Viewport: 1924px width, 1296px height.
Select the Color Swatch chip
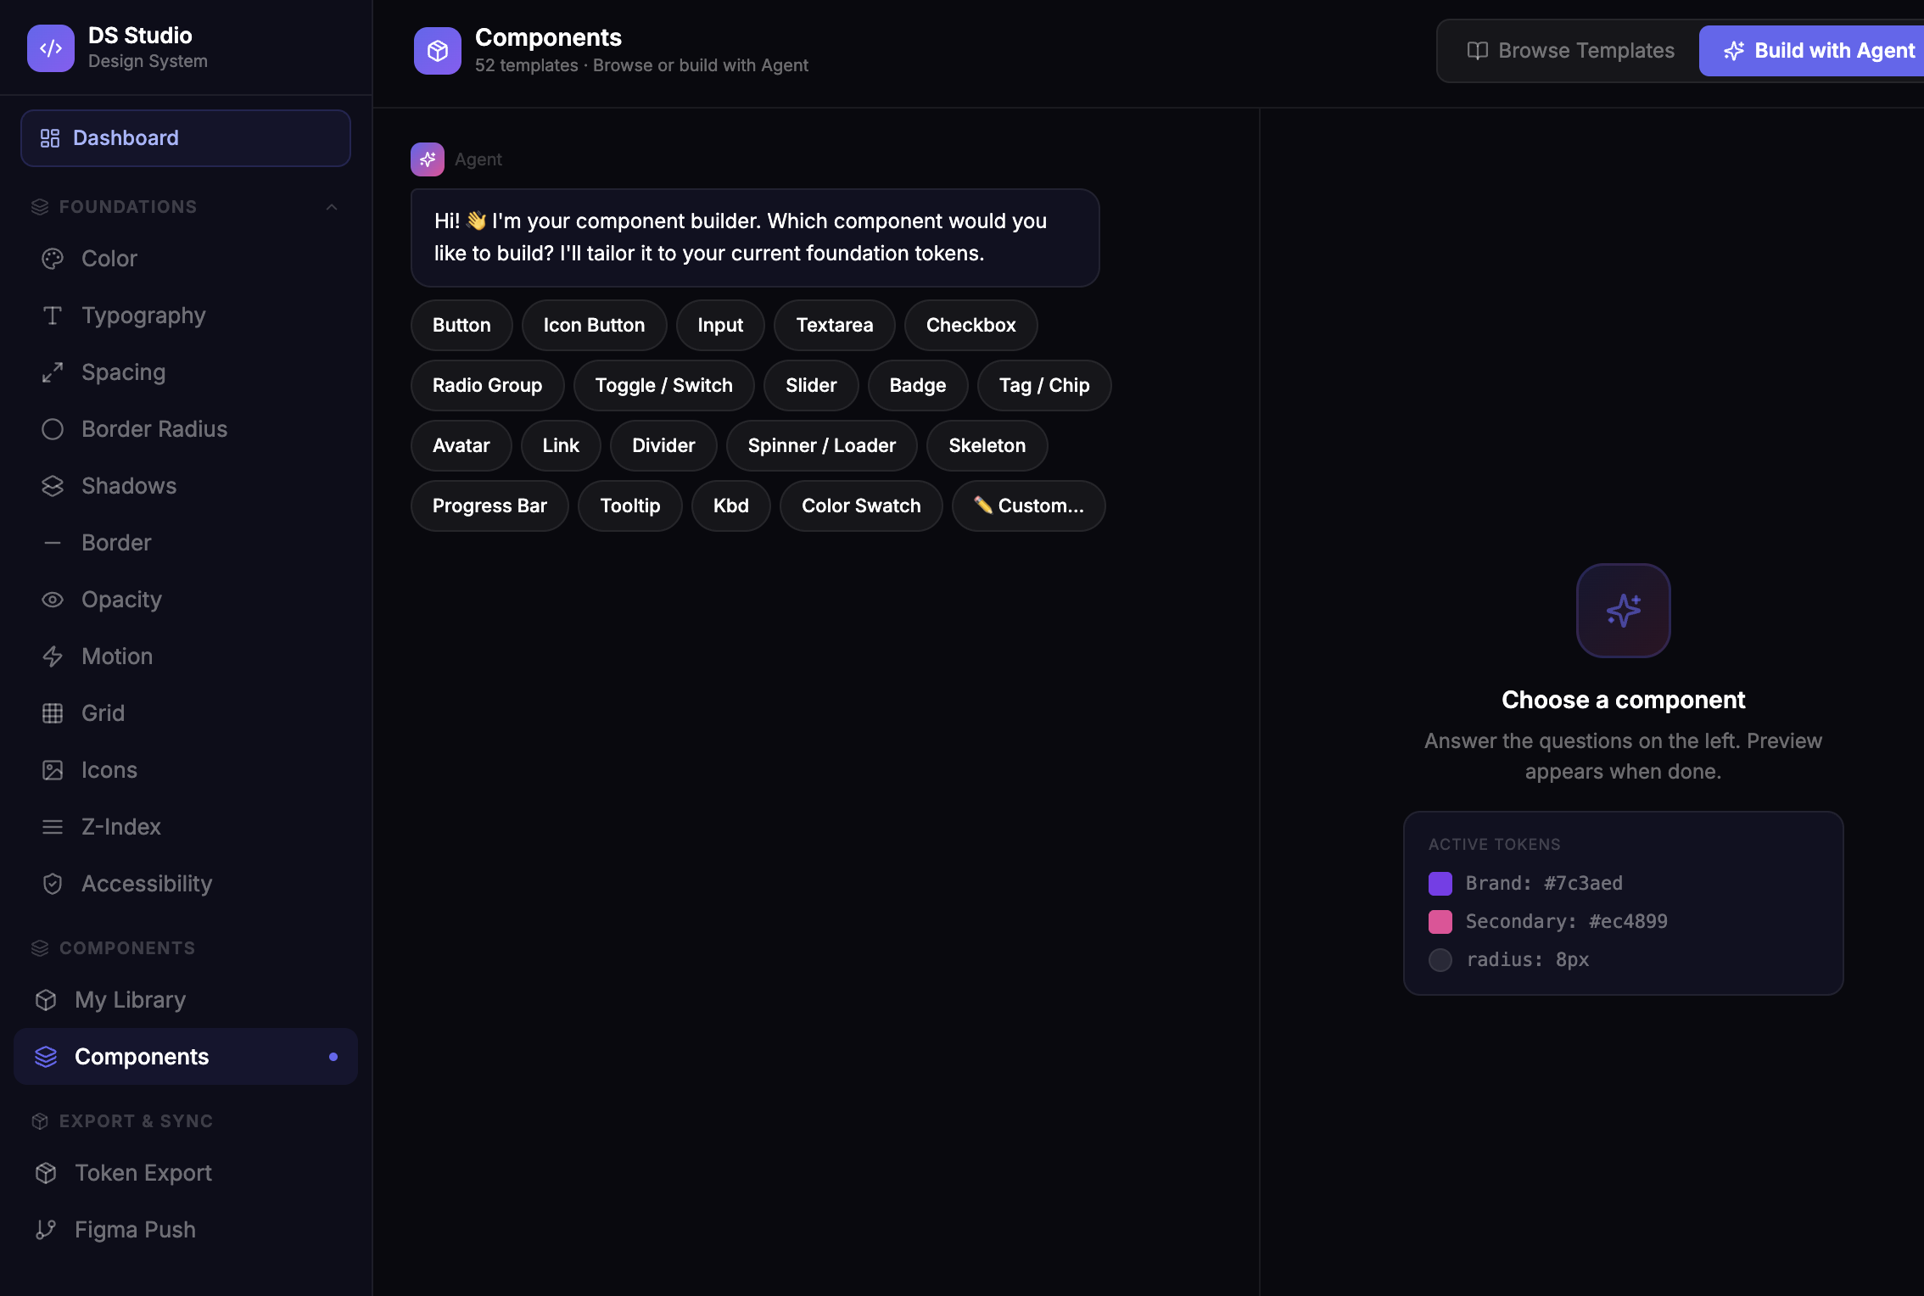click(861, 506)
